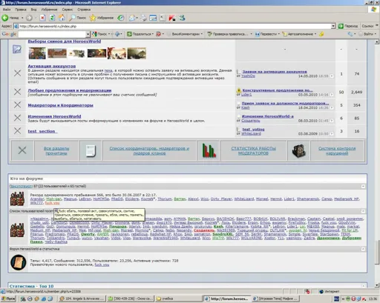
Task: Click the last skin thumbnail under Выборы скинов
Action: (137, 53)
